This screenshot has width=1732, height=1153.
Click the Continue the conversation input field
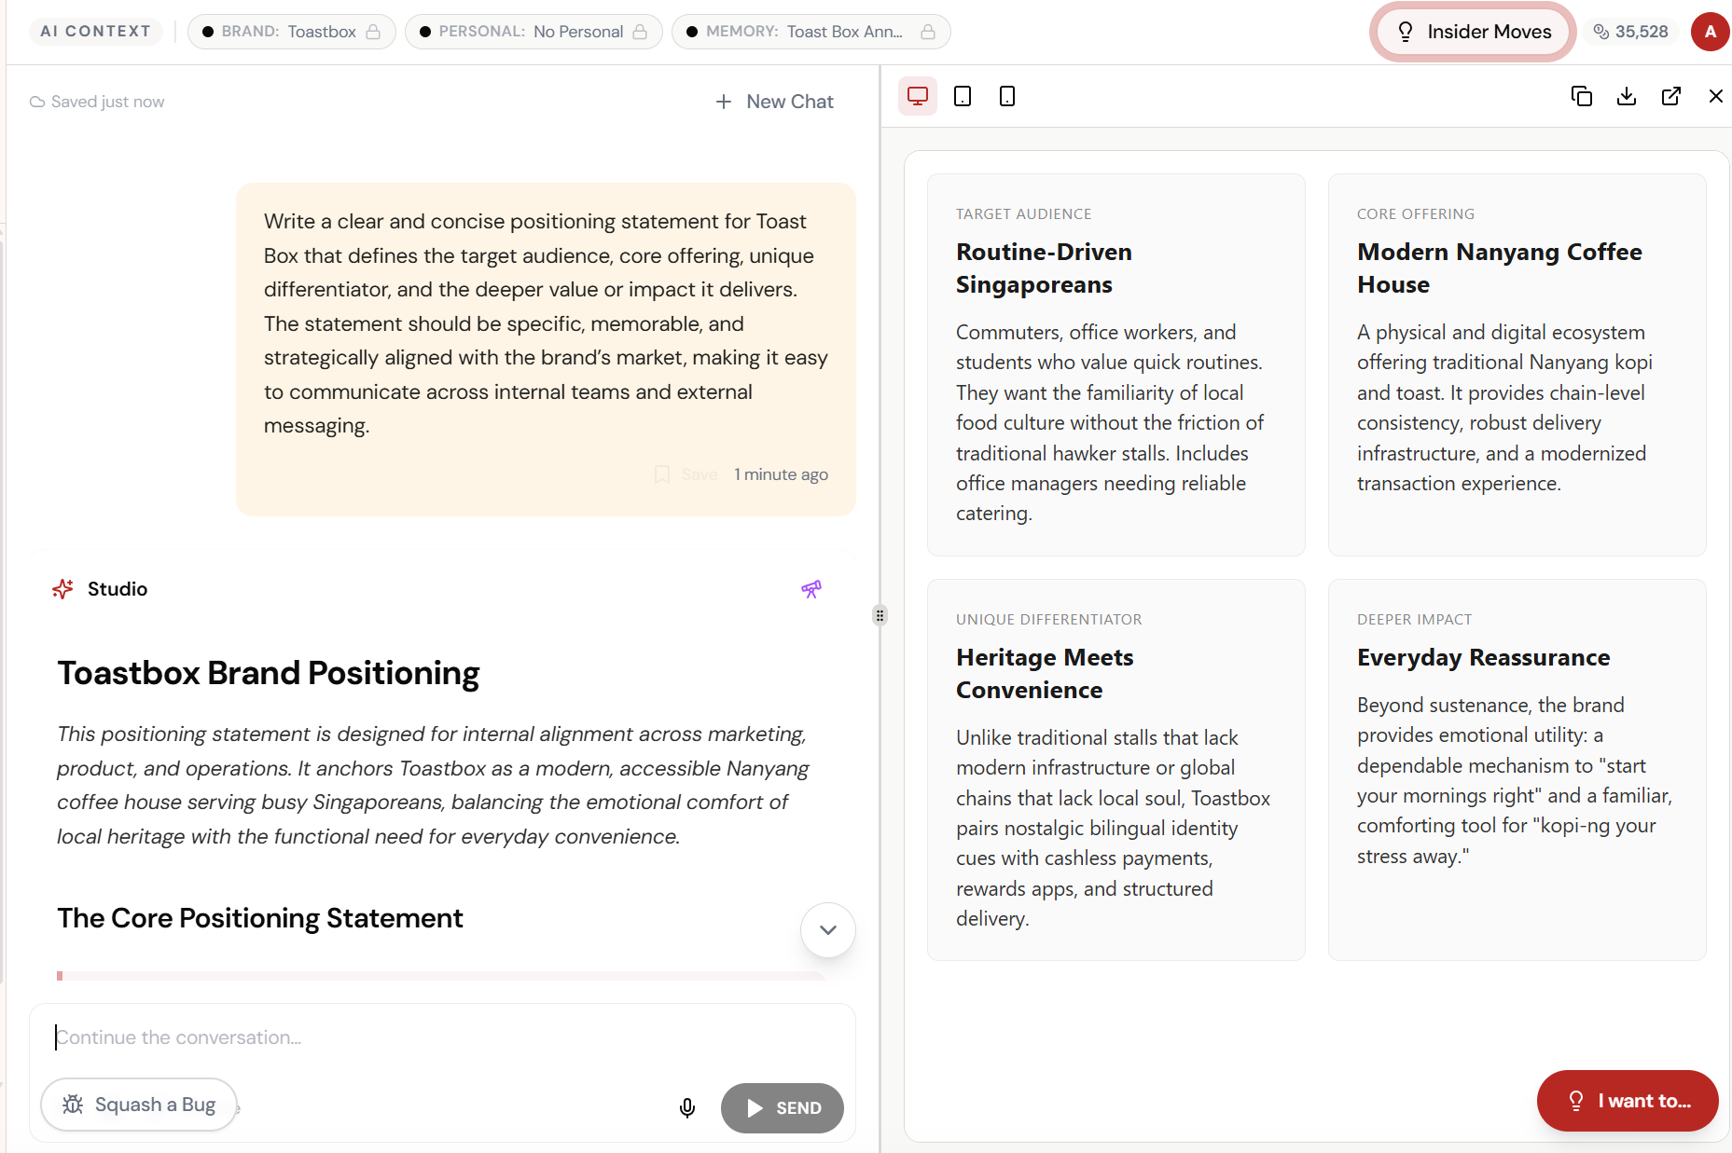[x=373, y=1036]
